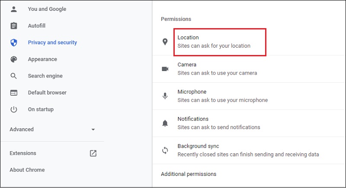The height and width of the screenshot is (188, 346).
Task: Click the Search engine magnifier icon
Action: [14, 76]
